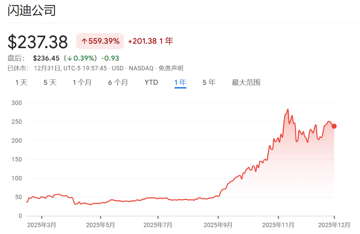
Task: Click the after-hours price "$236.45"
Action: point(46,58)
